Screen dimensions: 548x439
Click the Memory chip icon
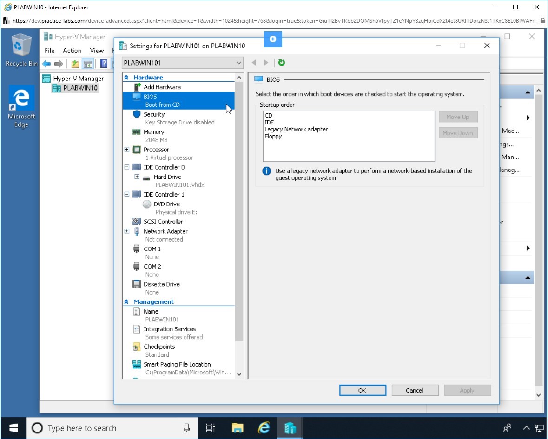pos(137,132)
